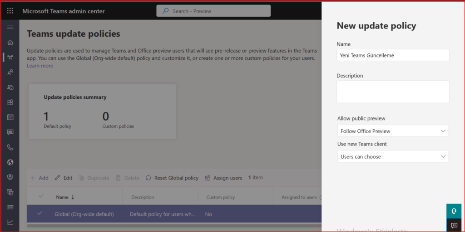Screen dimensions: 465x232
Task: Open the Users section icon in sidebar
Action: 10,72
